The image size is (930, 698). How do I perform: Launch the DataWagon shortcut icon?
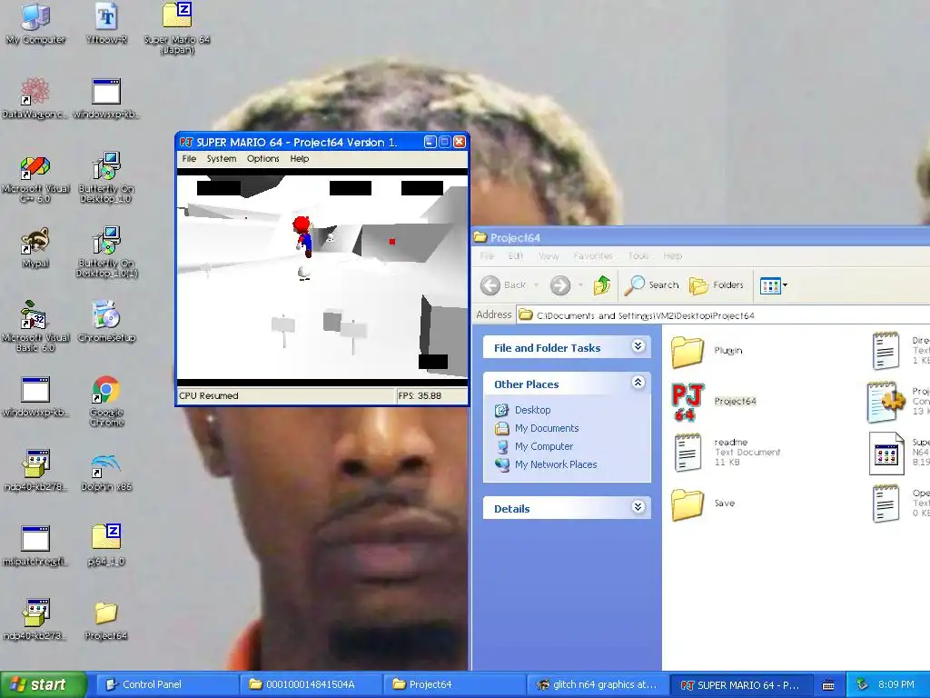tap(35, 97)
